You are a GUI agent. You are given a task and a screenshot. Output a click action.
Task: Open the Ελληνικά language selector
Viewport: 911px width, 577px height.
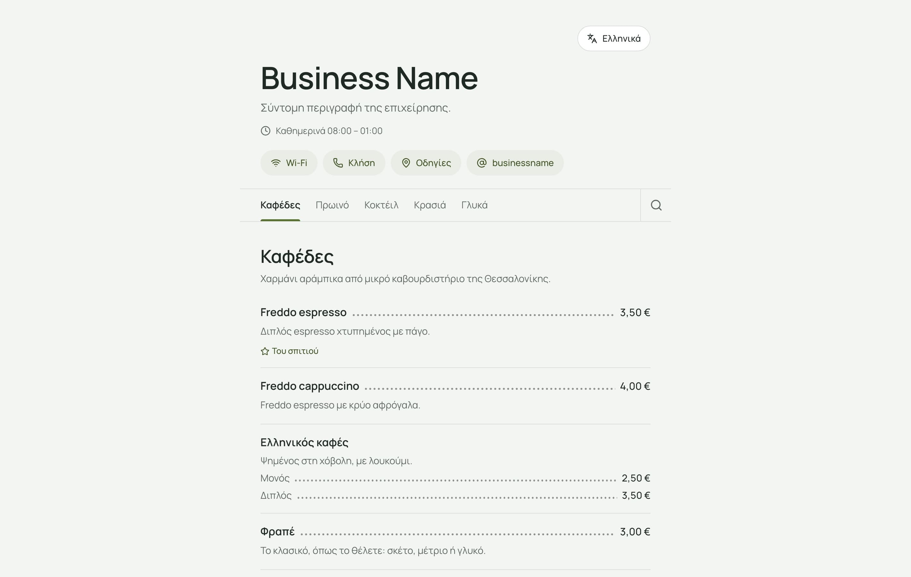coord(614,38)
